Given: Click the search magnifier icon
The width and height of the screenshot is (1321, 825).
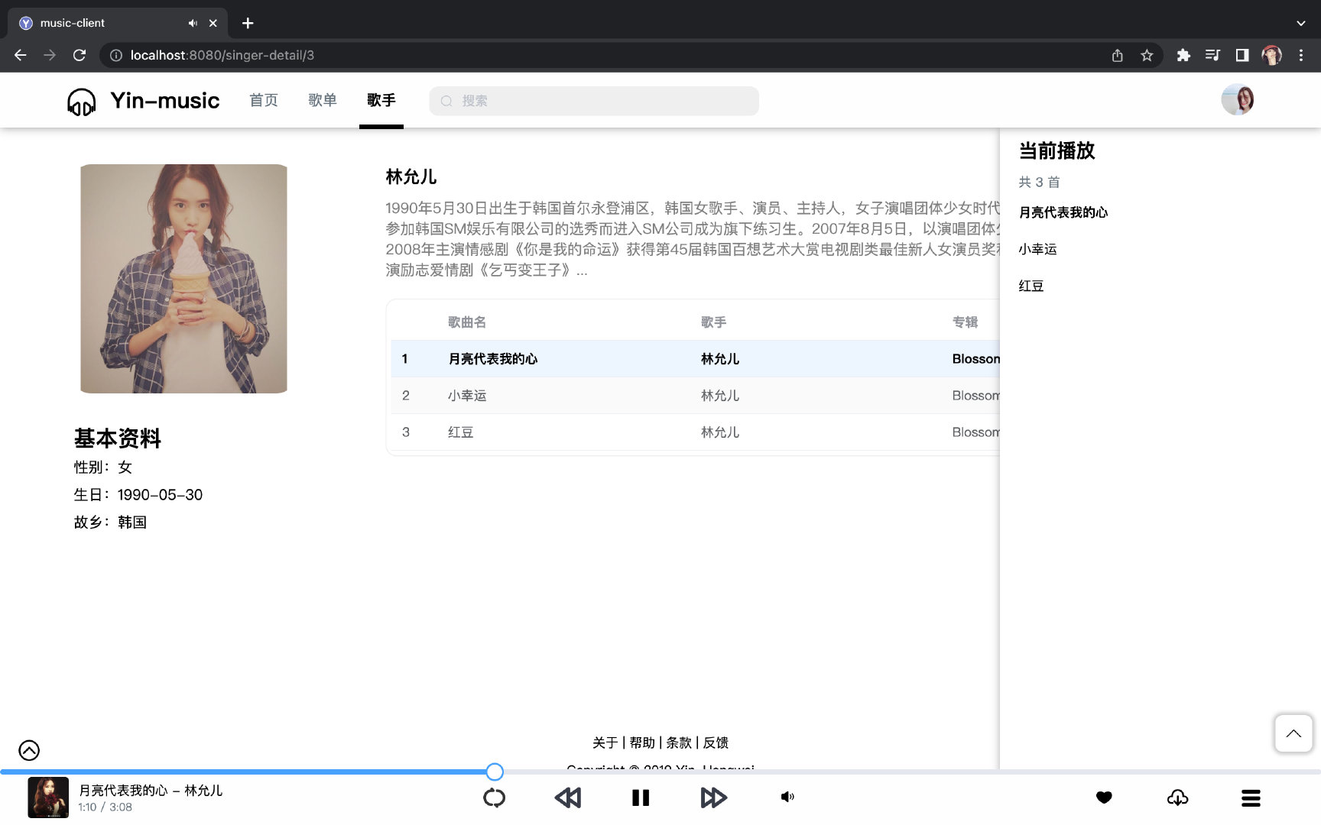Looking at the screenshot, I should 446,100.
